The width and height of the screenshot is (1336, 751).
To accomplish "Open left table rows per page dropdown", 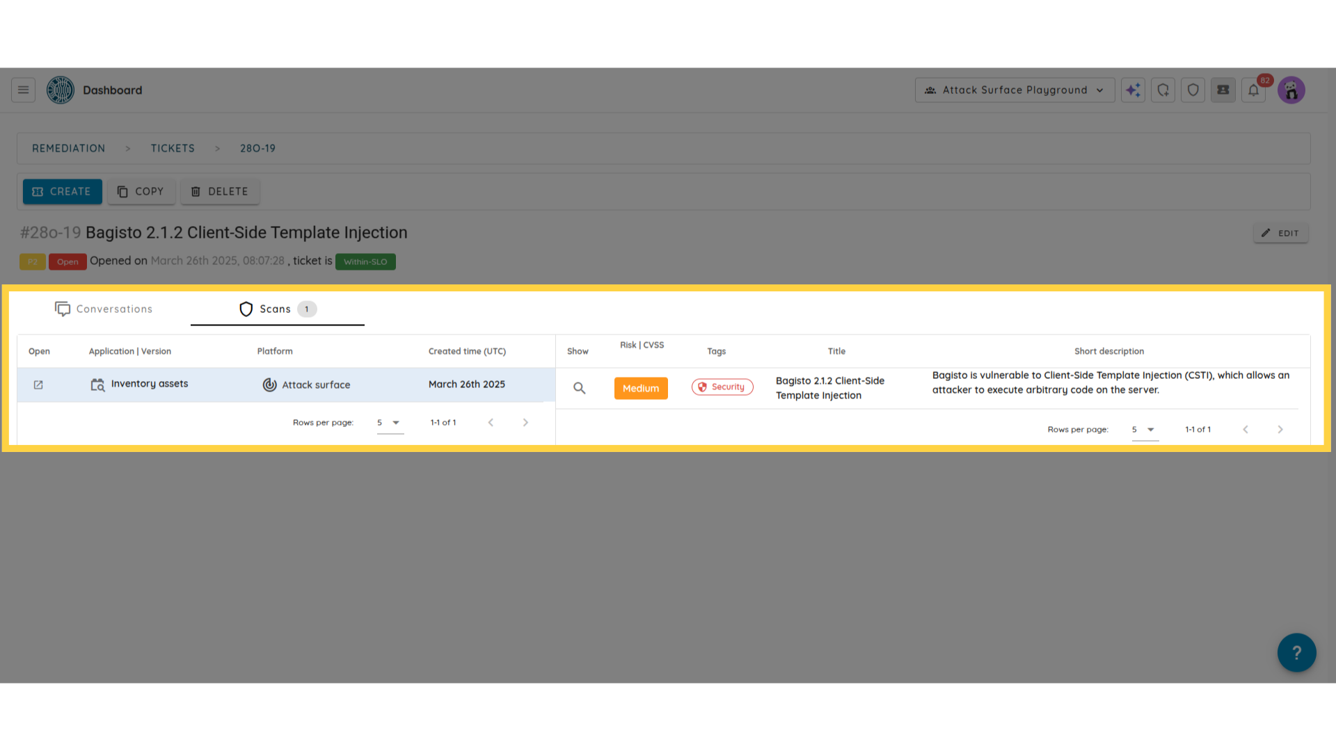I will tap(390, 423).
